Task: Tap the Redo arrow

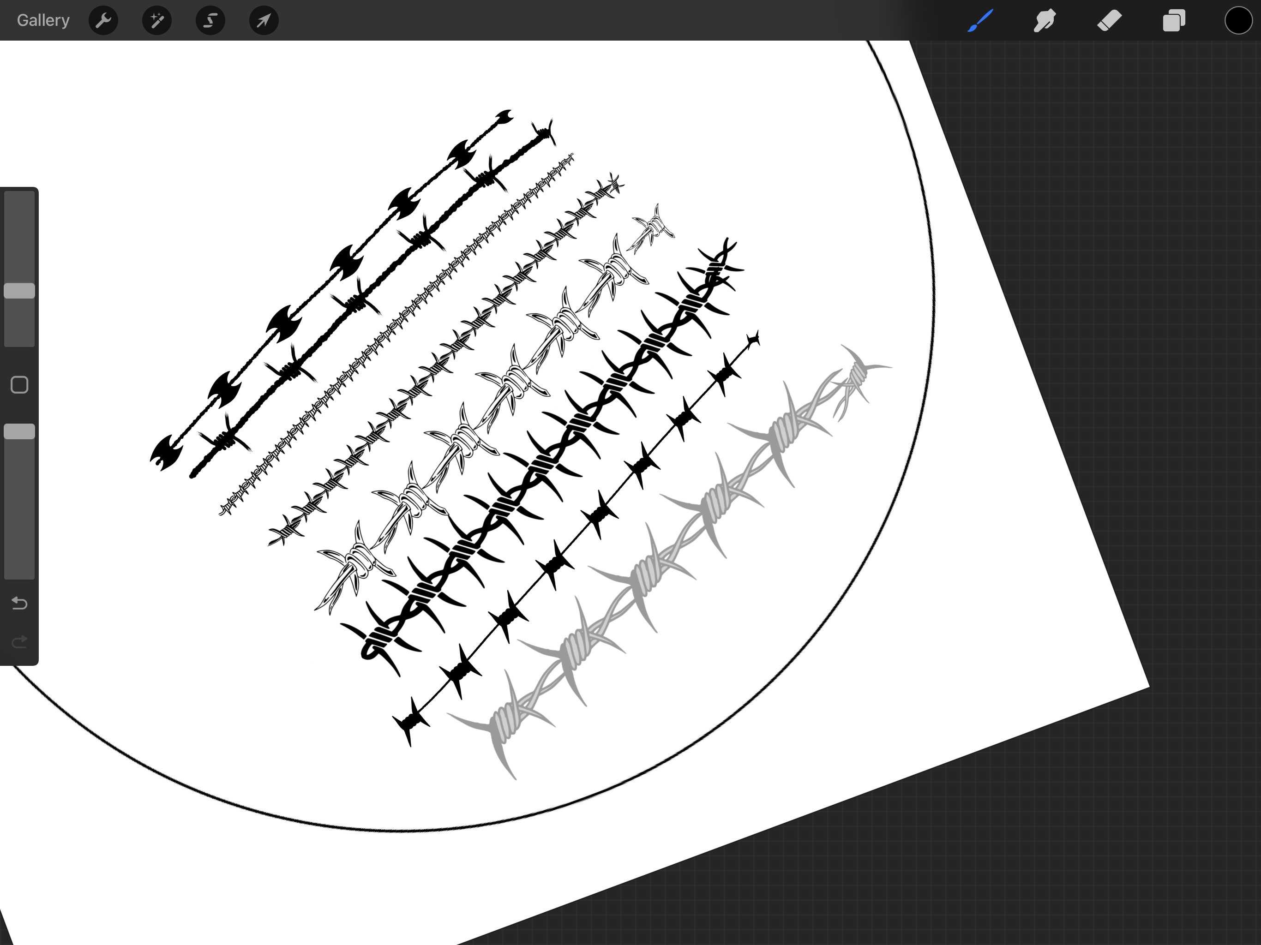Action: [19, 642]
